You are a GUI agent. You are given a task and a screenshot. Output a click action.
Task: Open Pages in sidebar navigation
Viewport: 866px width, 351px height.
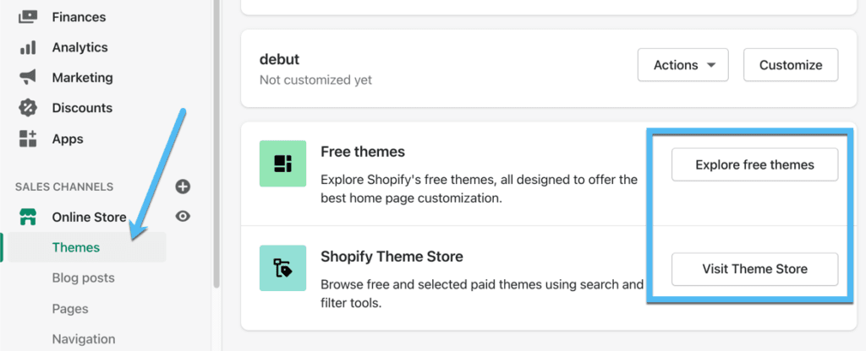[x=70, y=309]
